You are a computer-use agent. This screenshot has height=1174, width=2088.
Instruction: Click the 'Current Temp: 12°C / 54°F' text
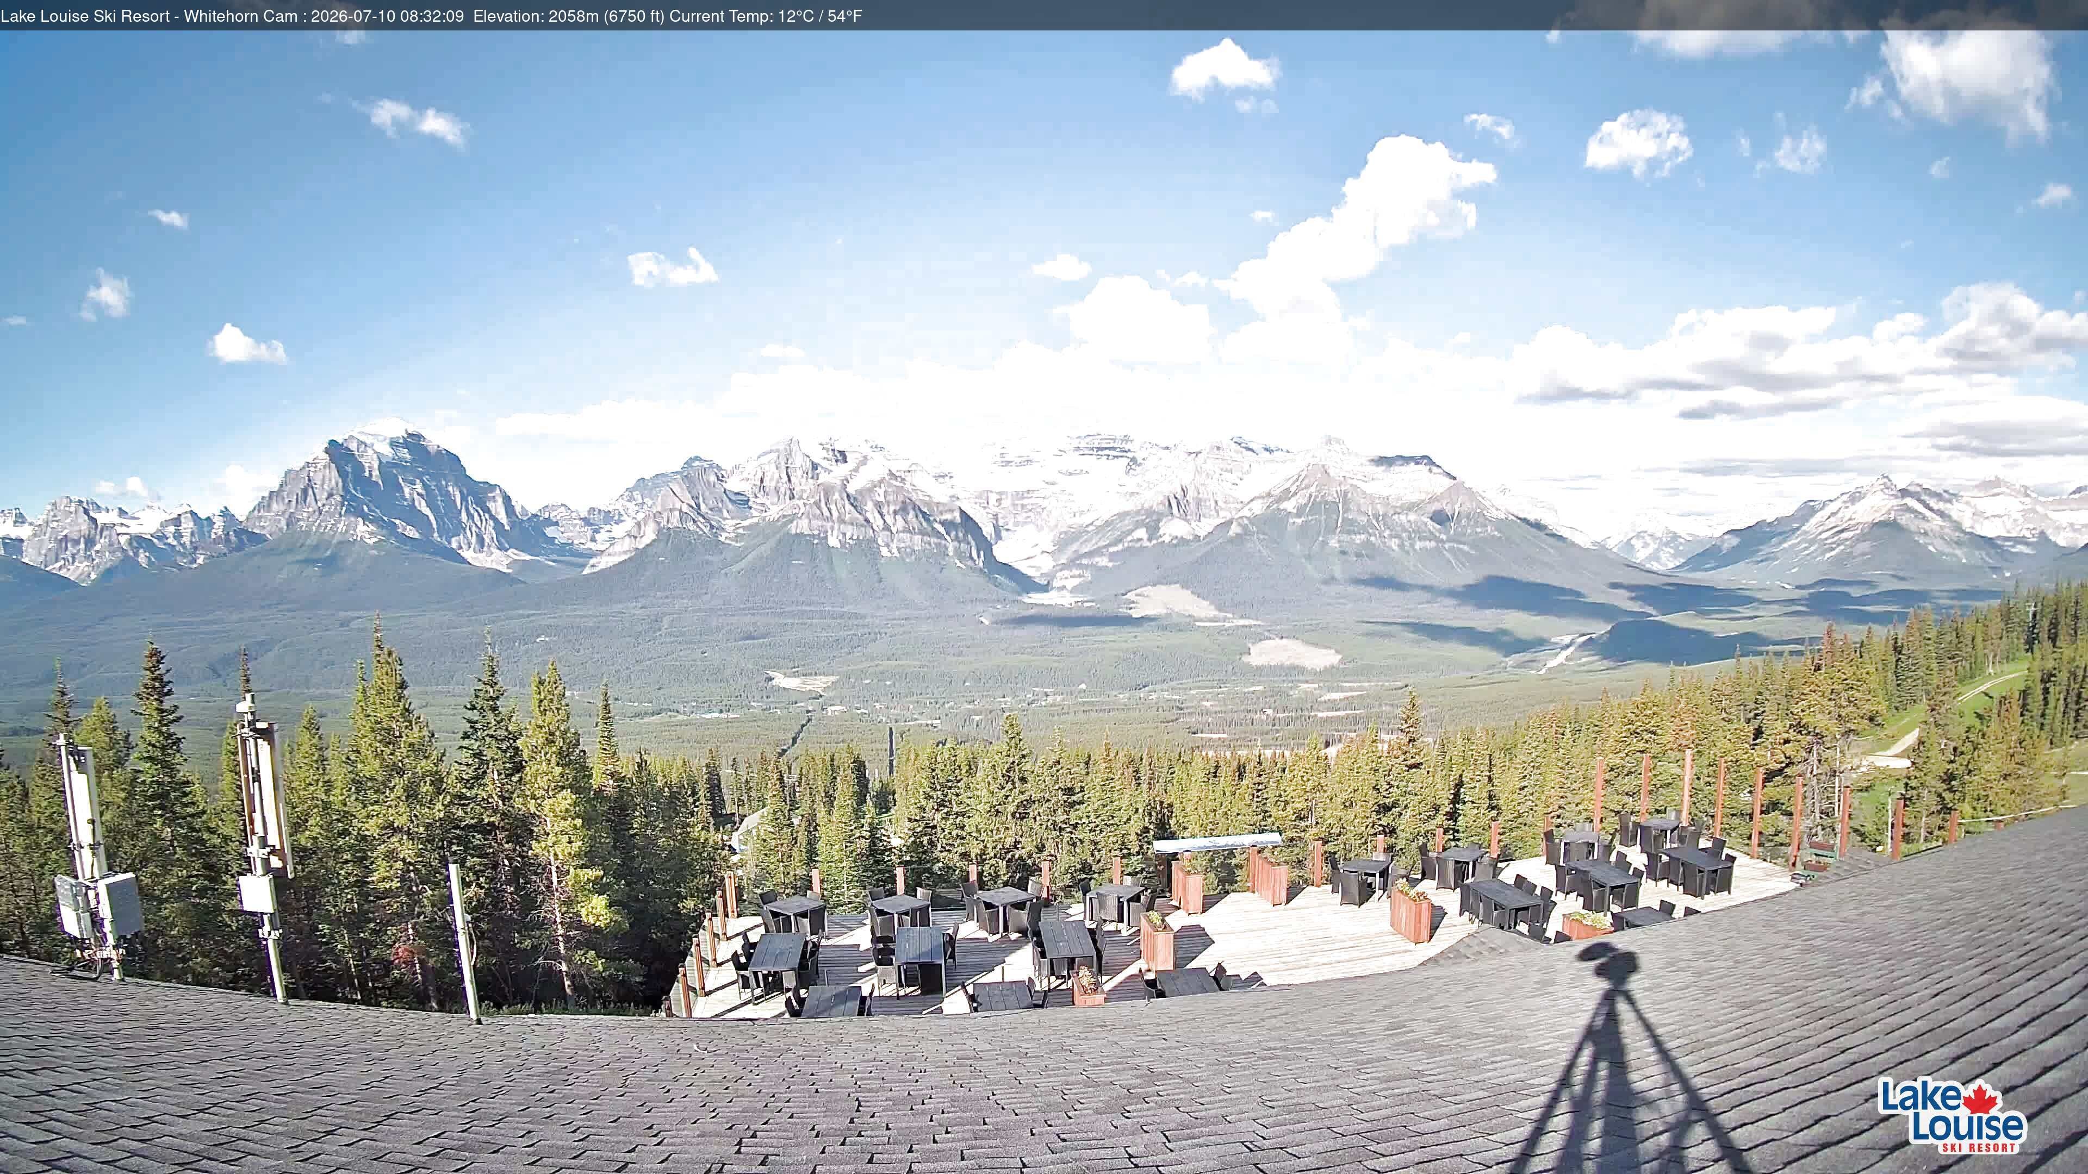click(766, 16)
